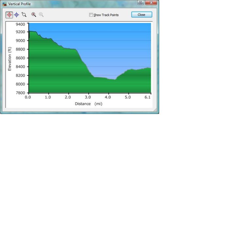Click the 1.0 distance axis label
The height and width of the screenshot is (251, 242).
point(48,97)
